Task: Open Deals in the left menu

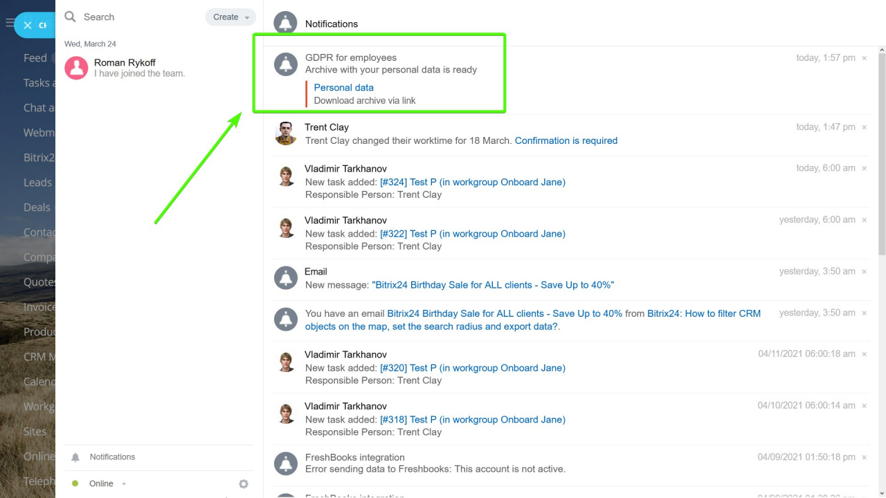Action: (x=37, y=207)
